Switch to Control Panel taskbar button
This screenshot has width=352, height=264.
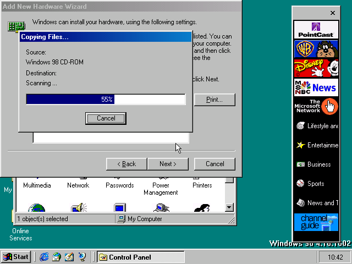tap(141, 257)
